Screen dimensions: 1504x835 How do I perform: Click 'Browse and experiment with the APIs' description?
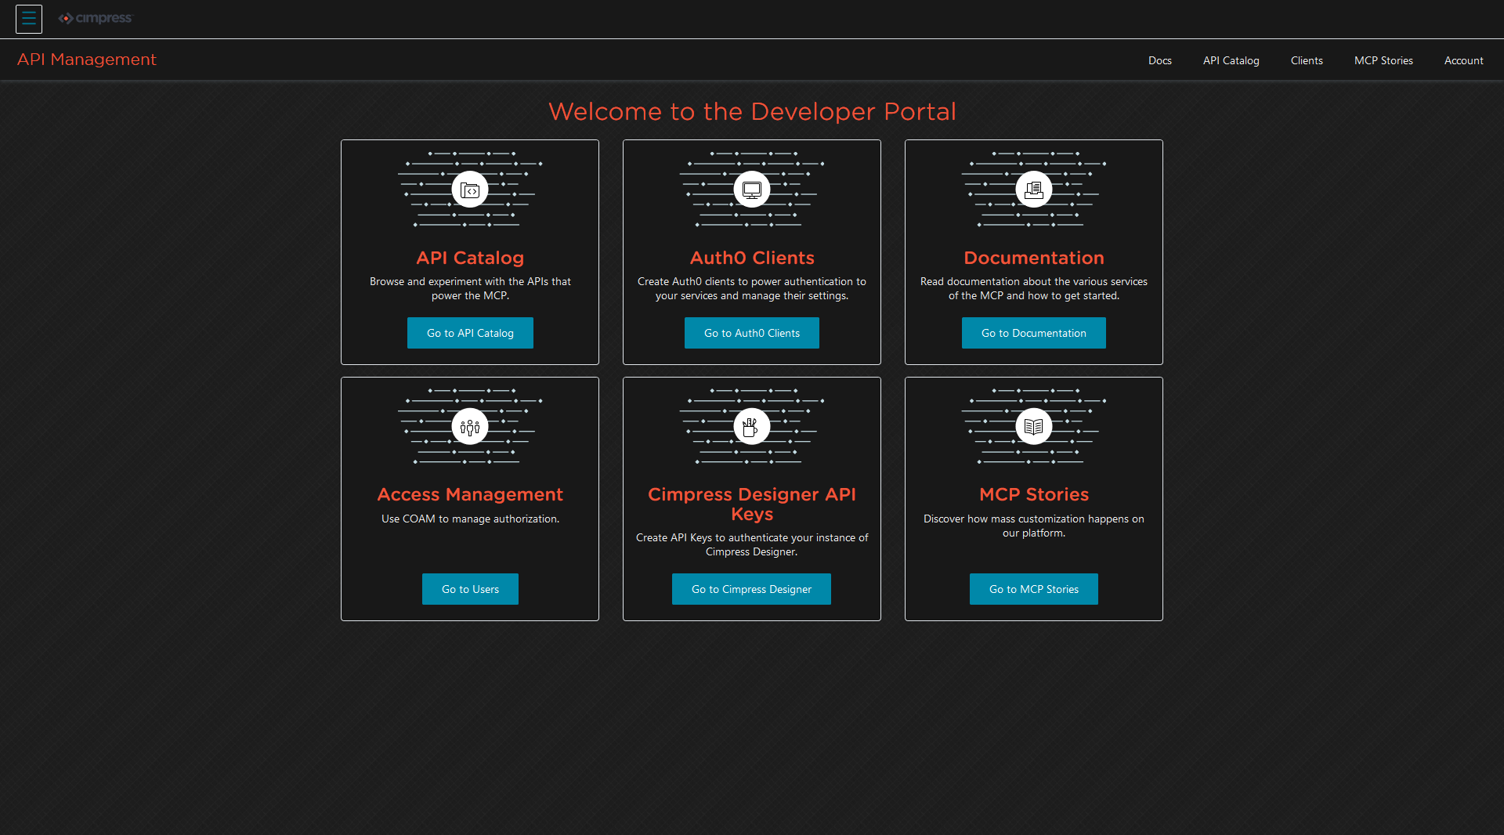tap(470, 288)
